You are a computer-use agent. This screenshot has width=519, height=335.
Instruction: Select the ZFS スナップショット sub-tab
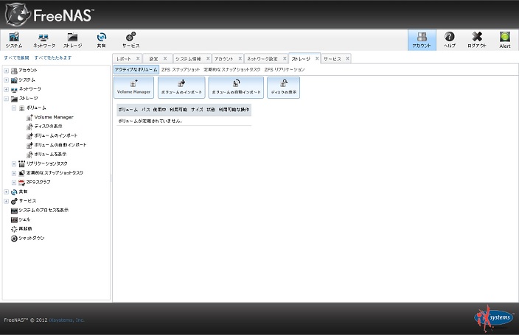pyautogui.click(x=181, y=69)
